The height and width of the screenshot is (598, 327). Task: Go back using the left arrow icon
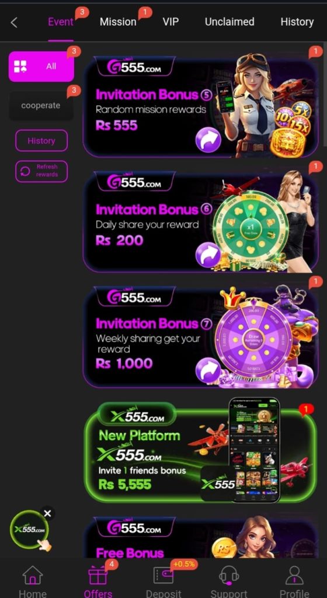click(14, 23)
